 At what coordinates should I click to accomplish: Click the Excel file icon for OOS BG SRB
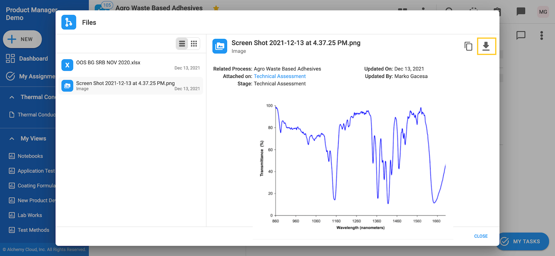pos(67,65)
